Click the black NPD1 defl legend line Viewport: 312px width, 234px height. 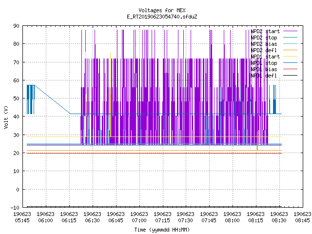[290, 76]
